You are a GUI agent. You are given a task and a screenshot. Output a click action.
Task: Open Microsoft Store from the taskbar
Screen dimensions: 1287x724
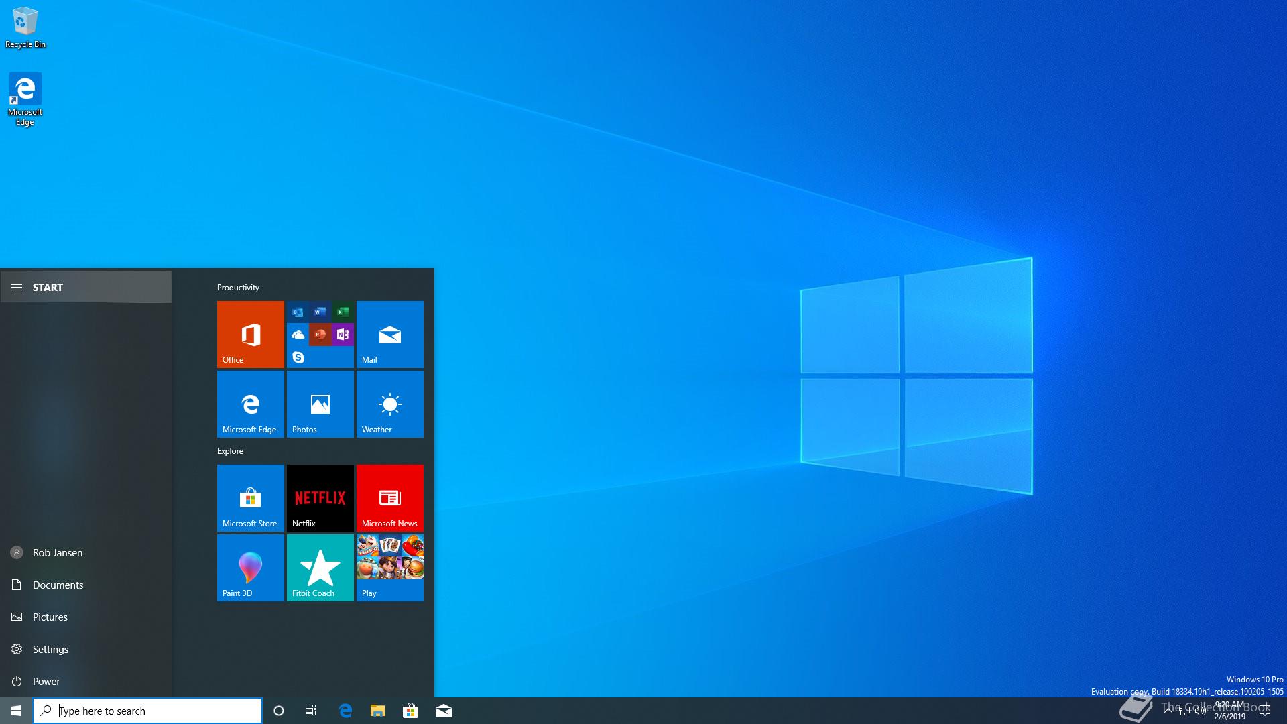point(410,711)
